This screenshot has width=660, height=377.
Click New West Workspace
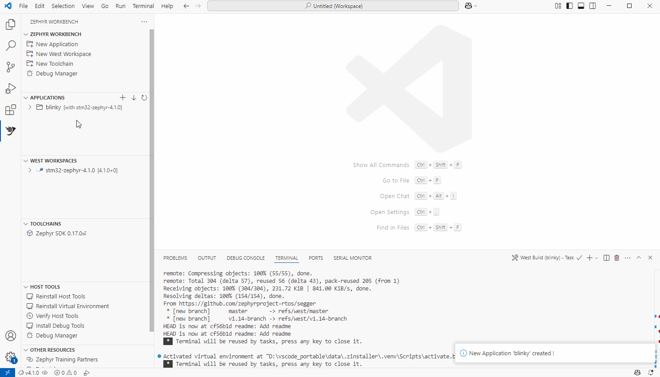tap(63, 54)
